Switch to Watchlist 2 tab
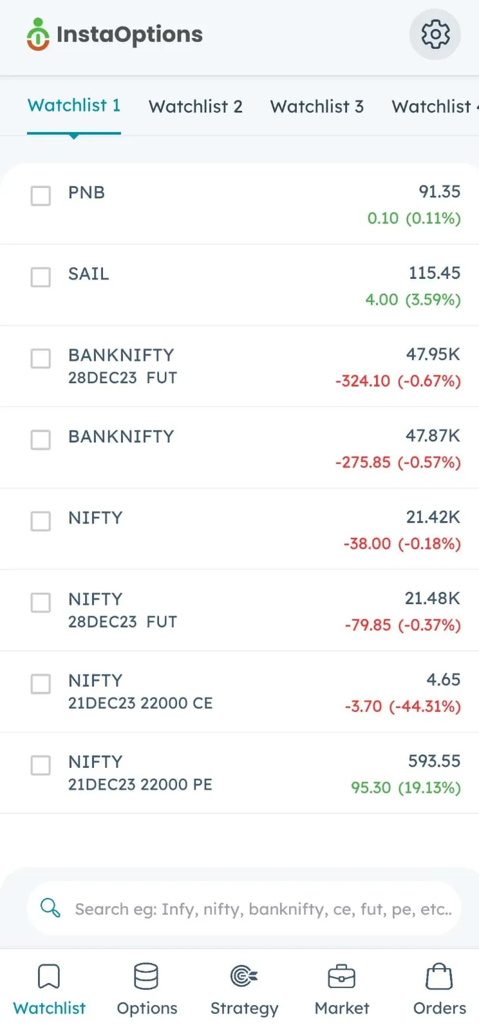The height and width of the screenshot is (1030, 479). (x=196, y=106)
